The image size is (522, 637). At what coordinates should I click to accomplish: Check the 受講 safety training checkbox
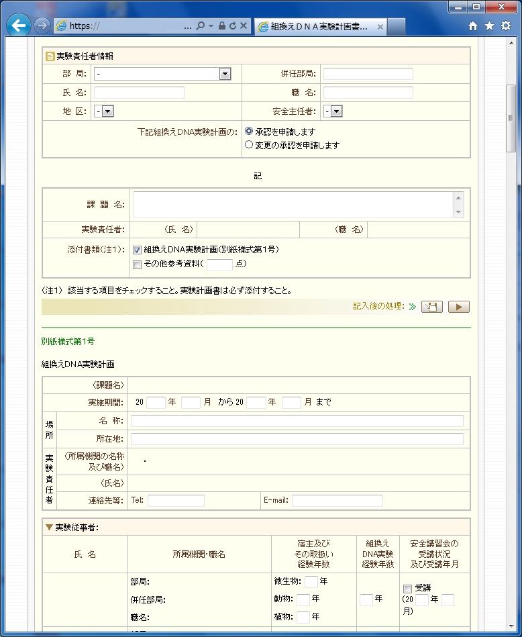pos(407,589)
